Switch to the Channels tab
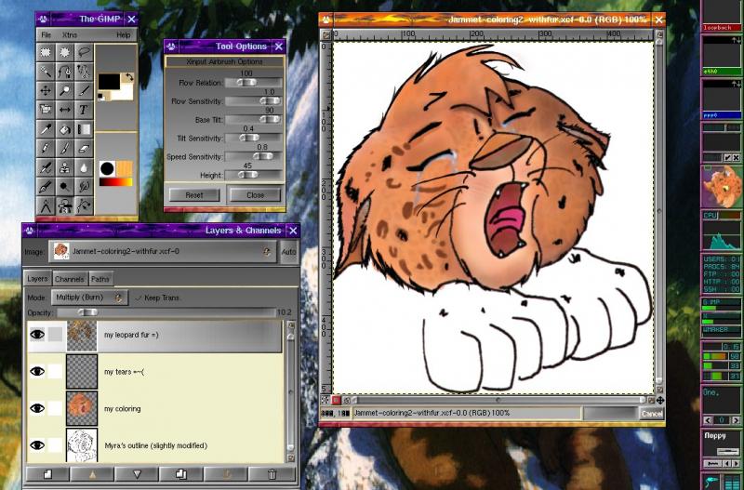This screenshot has height=490, width=744. [x=69, y=278]
